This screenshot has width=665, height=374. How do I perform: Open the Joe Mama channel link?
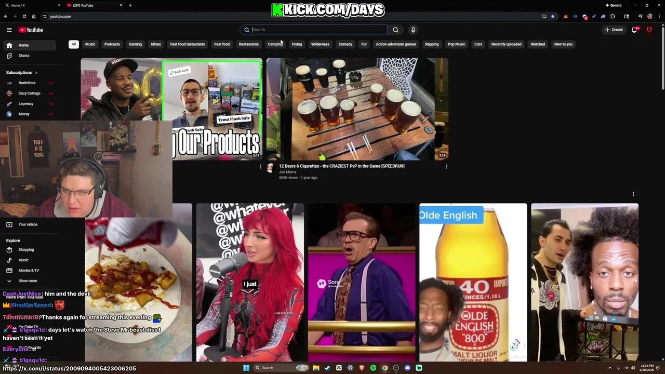pos(287,172)
